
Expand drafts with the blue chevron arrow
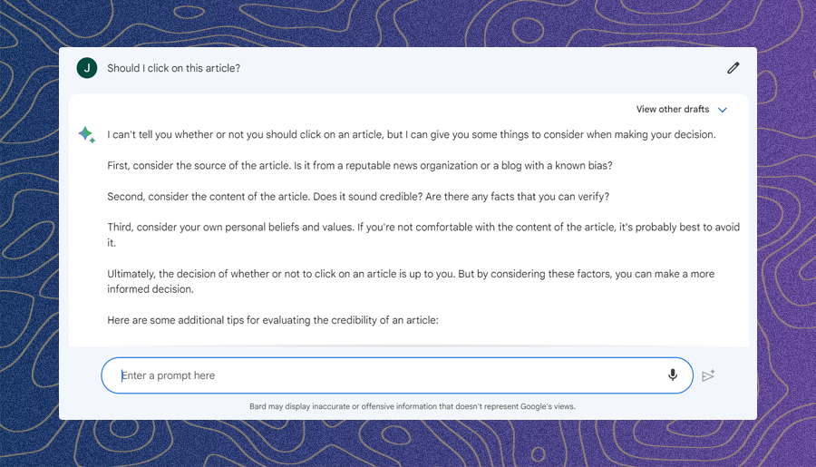[x=723, y=110]
